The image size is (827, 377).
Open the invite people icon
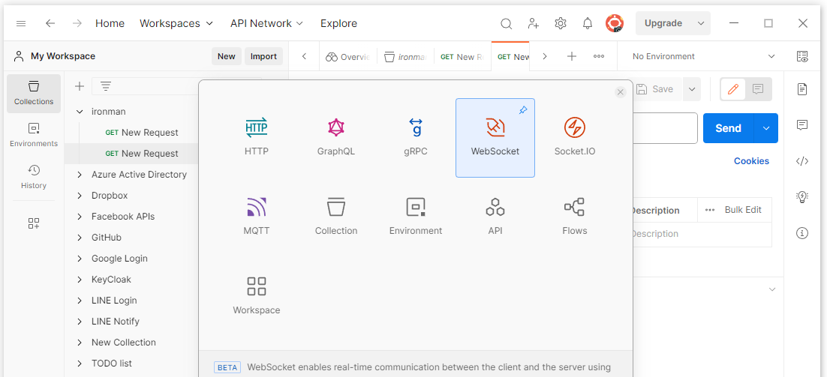pyautogui.click(x=534, y=23)
